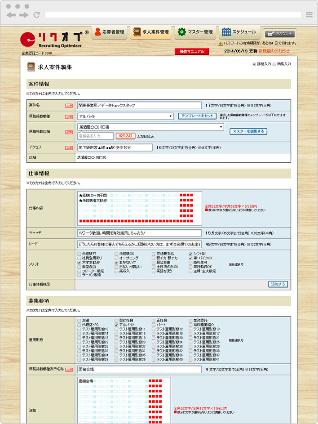318x424 pixels.
Task: Check ラーメン製造 checkbox
Action: [79, 275]
